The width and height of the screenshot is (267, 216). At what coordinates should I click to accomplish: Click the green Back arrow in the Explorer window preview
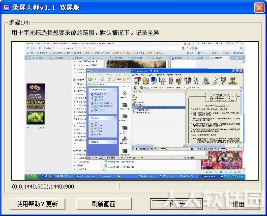[x=90, y=79]
